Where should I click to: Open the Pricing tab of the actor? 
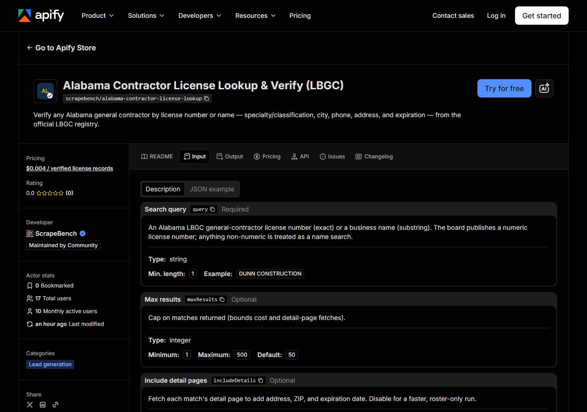click(x=267, y=157)
